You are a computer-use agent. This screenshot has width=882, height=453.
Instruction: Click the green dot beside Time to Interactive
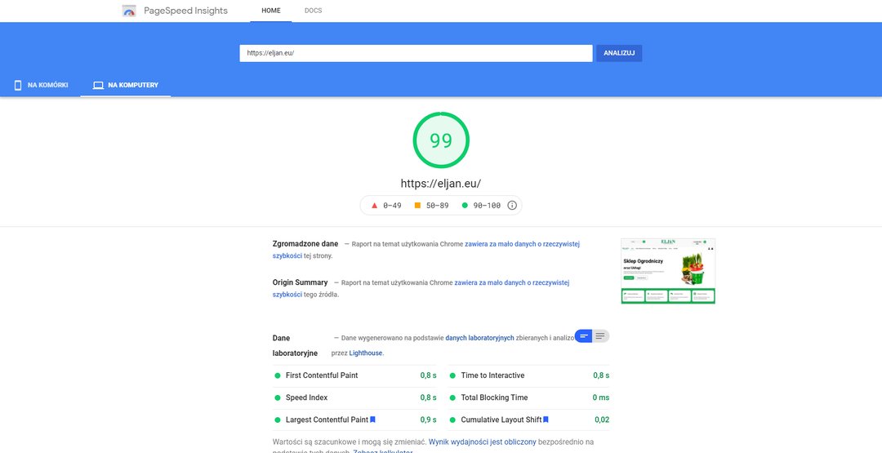pos(452,375)
